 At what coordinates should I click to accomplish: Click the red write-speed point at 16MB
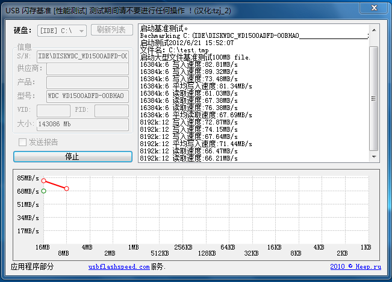click(43, 180)
